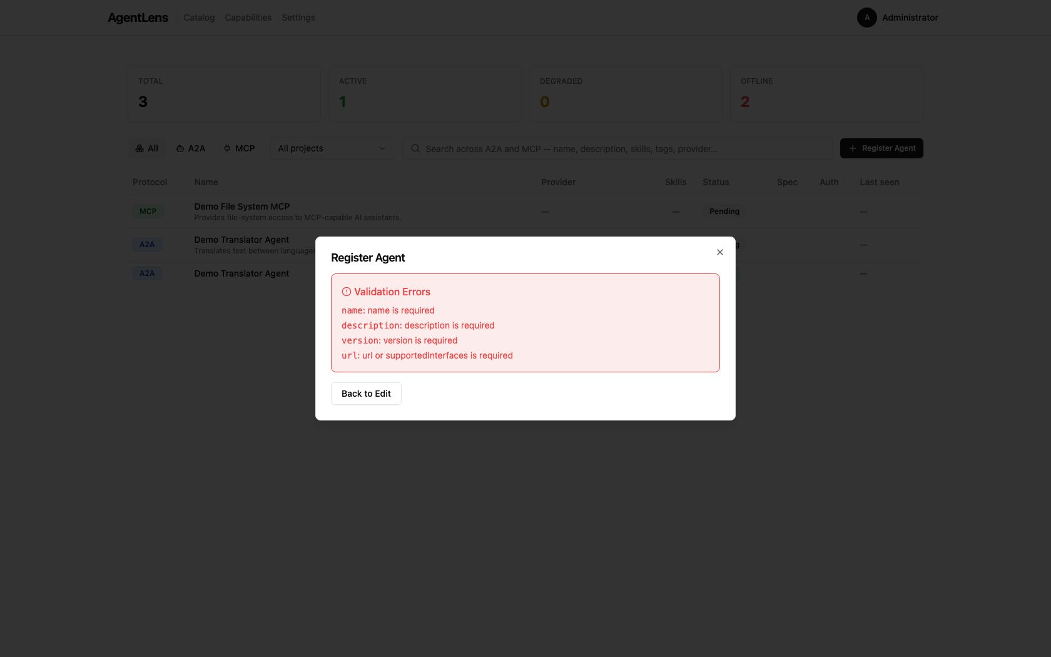Click the Register Agent button
Viewport: 1051px width, 657px height.
[x=881, y=148]
